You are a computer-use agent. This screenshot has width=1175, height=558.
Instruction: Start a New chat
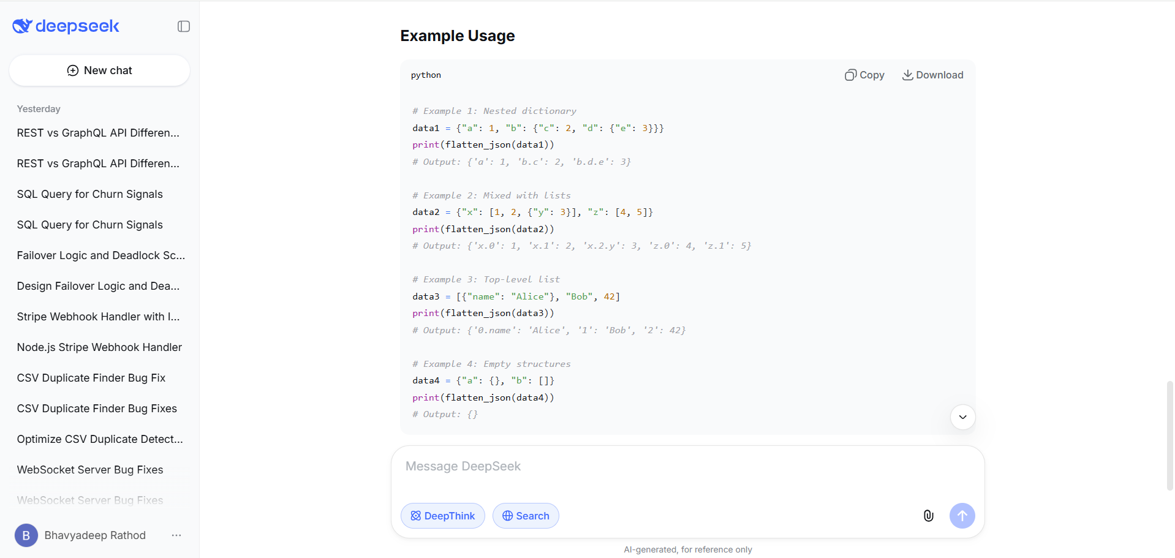(99, 70)
